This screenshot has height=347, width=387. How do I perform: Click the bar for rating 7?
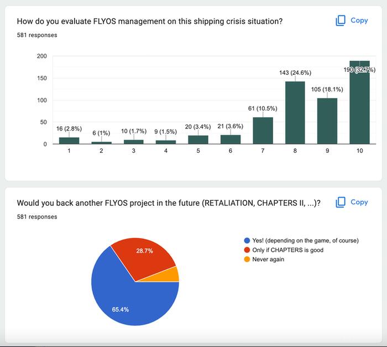[263, 131]
